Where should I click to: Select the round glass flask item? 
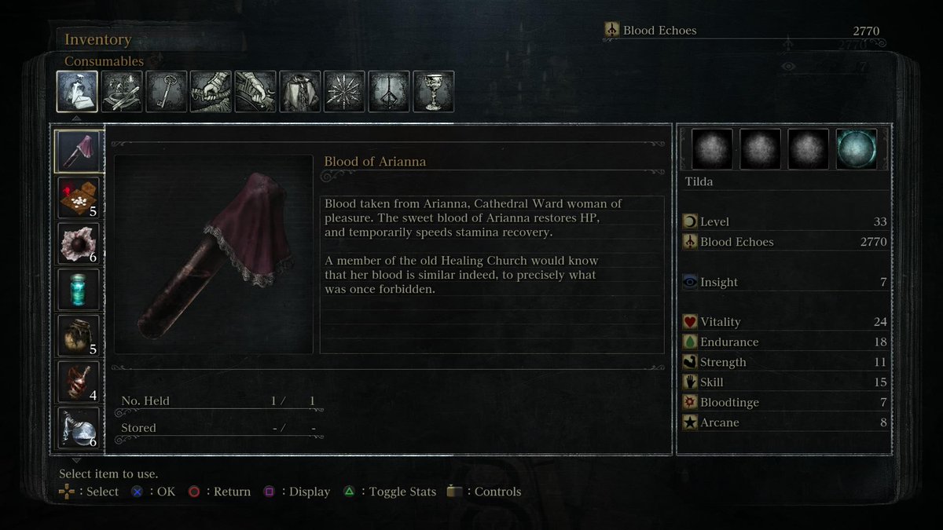(79, 428)
